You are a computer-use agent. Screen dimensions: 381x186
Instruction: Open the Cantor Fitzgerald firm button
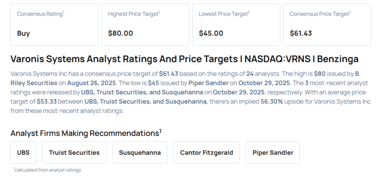[x=206, y=153]
